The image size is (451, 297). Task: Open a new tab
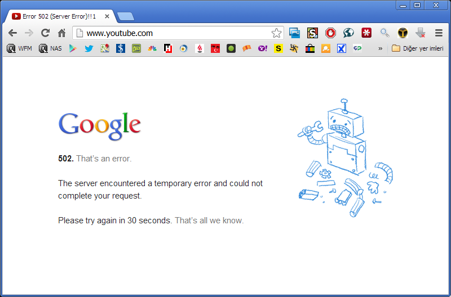click(126, 17)
